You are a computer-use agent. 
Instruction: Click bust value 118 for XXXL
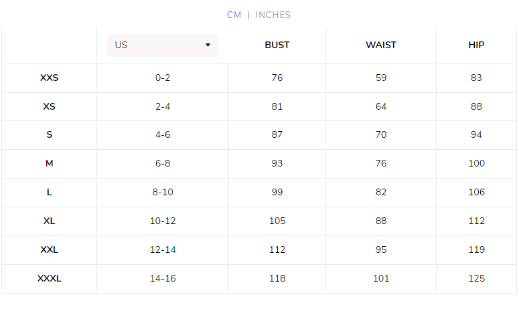(277, 278)
